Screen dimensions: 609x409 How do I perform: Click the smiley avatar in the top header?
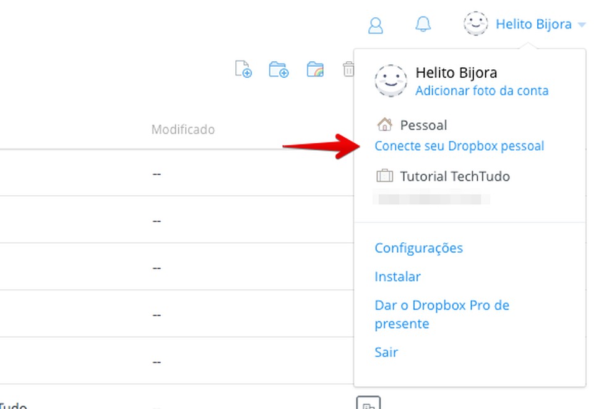pyautogui.click(x=475, y=24)
